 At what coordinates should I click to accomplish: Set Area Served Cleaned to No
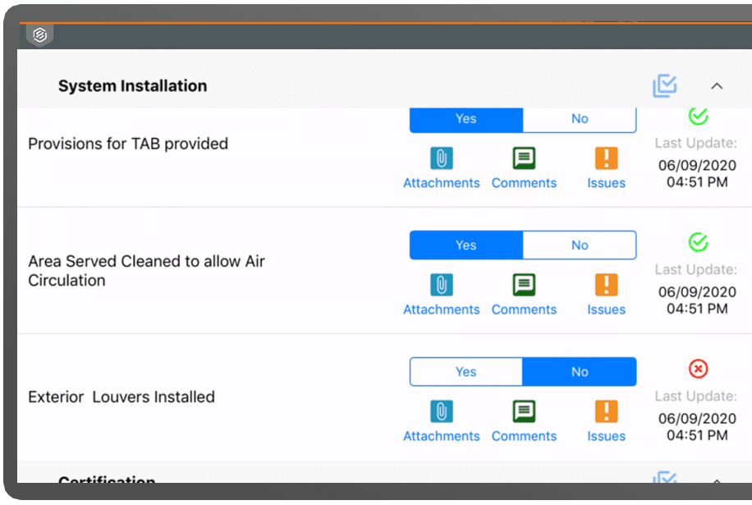pos(580,245)
